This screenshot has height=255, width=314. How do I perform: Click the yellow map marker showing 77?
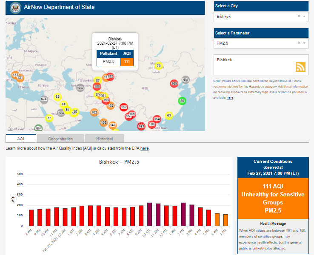[49, 118]
